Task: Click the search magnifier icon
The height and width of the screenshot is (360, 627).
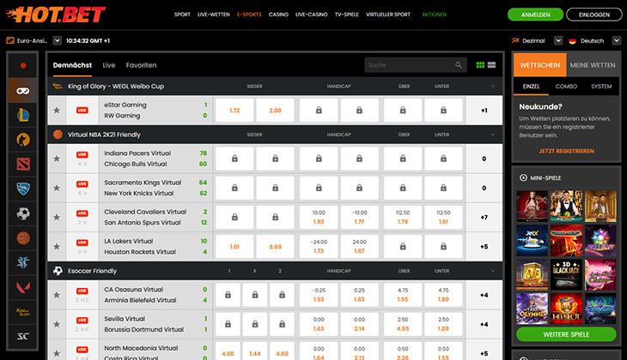Action: (459, 65)
